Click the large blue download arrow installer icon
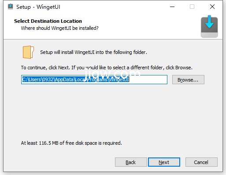The width and height of the screenshot is (226, 175). tap(209, 26)
